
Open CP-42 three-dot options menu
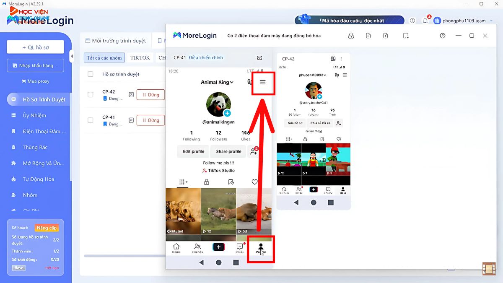[x=341, y=59]
